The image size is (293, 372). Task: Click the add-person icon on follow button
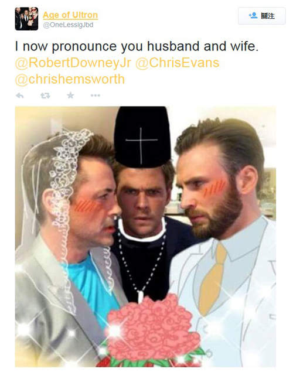253,16
